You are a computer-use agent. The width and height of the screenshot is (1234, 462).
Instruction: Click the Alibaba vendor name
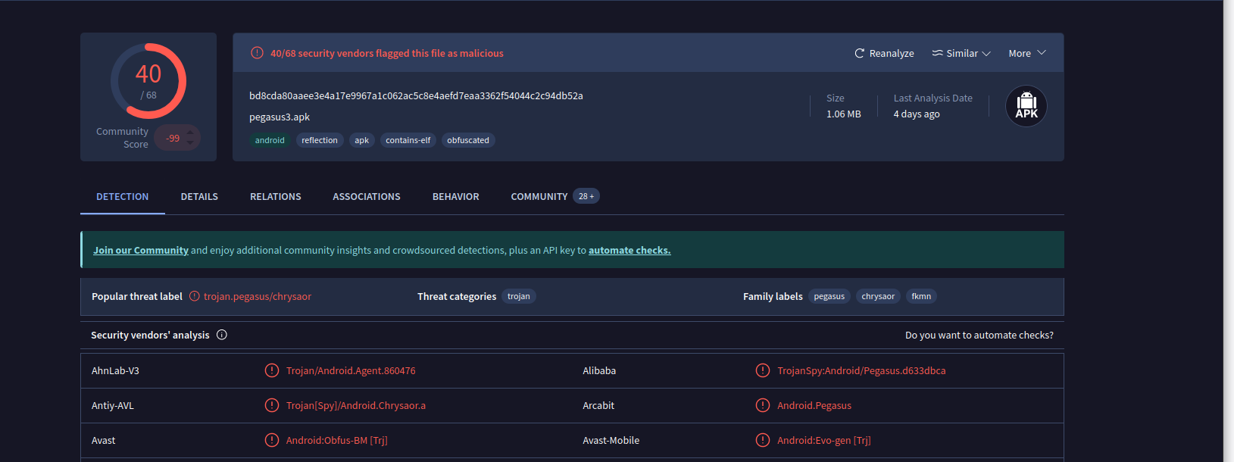pyautogui.click(x=599, y=370)
